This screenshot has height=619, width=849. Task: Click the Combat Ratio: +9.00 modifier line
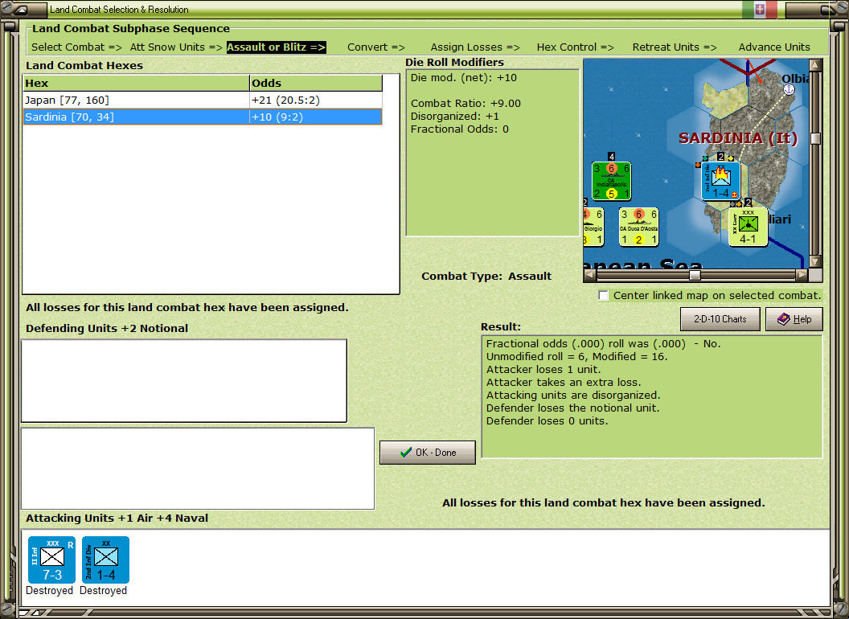pyautogui.click(x=466, y=104)
